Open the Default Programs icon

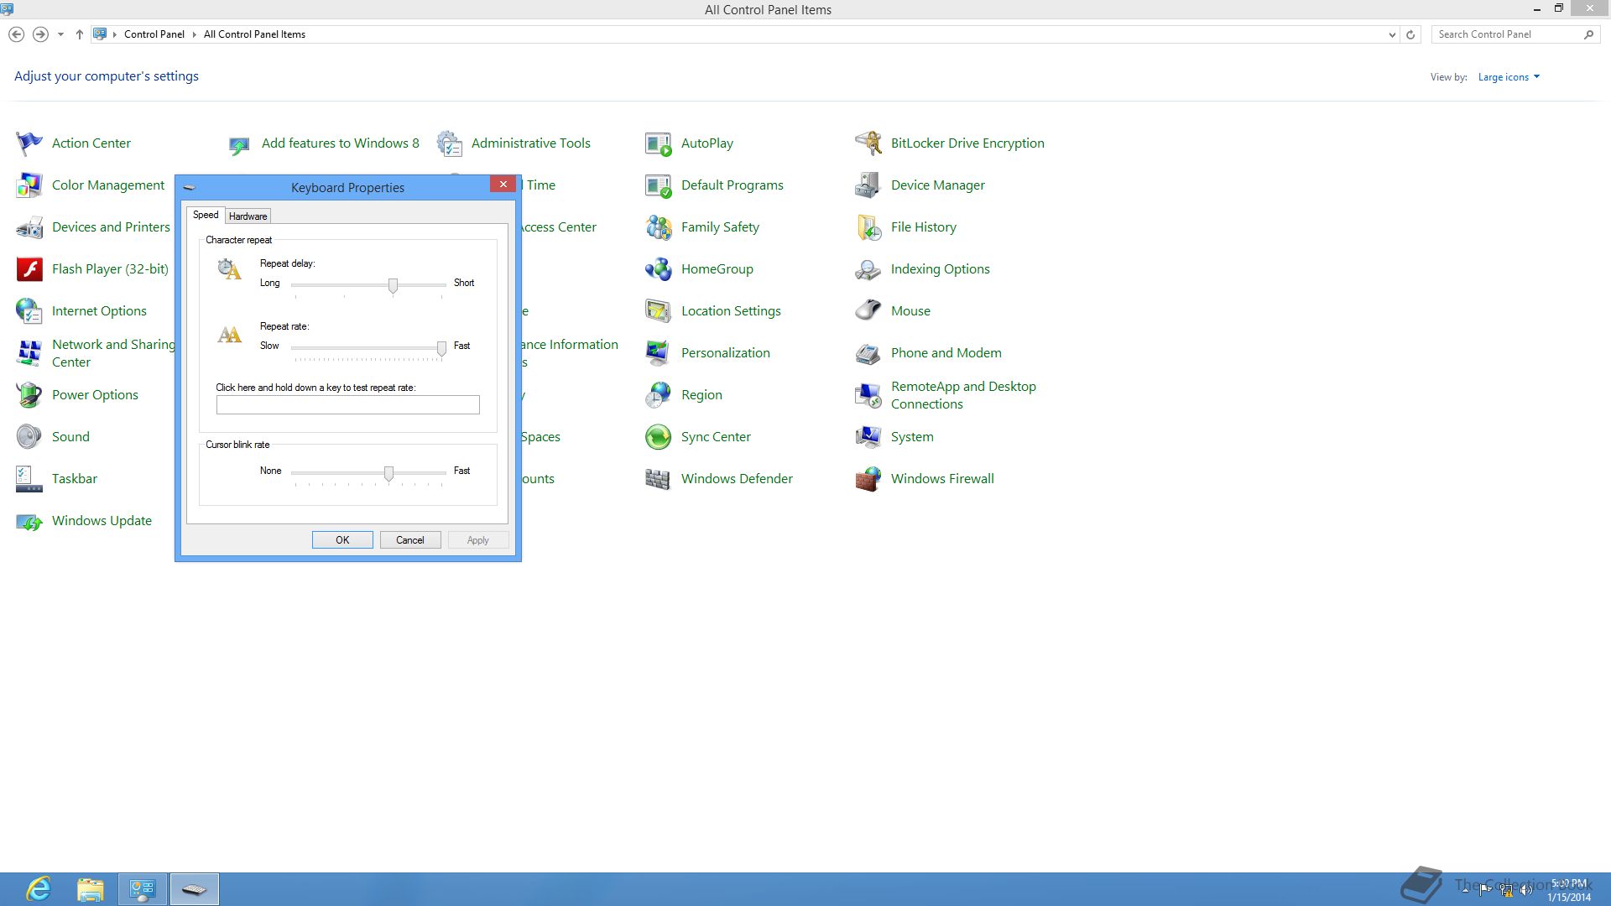[x=659, y=185]
